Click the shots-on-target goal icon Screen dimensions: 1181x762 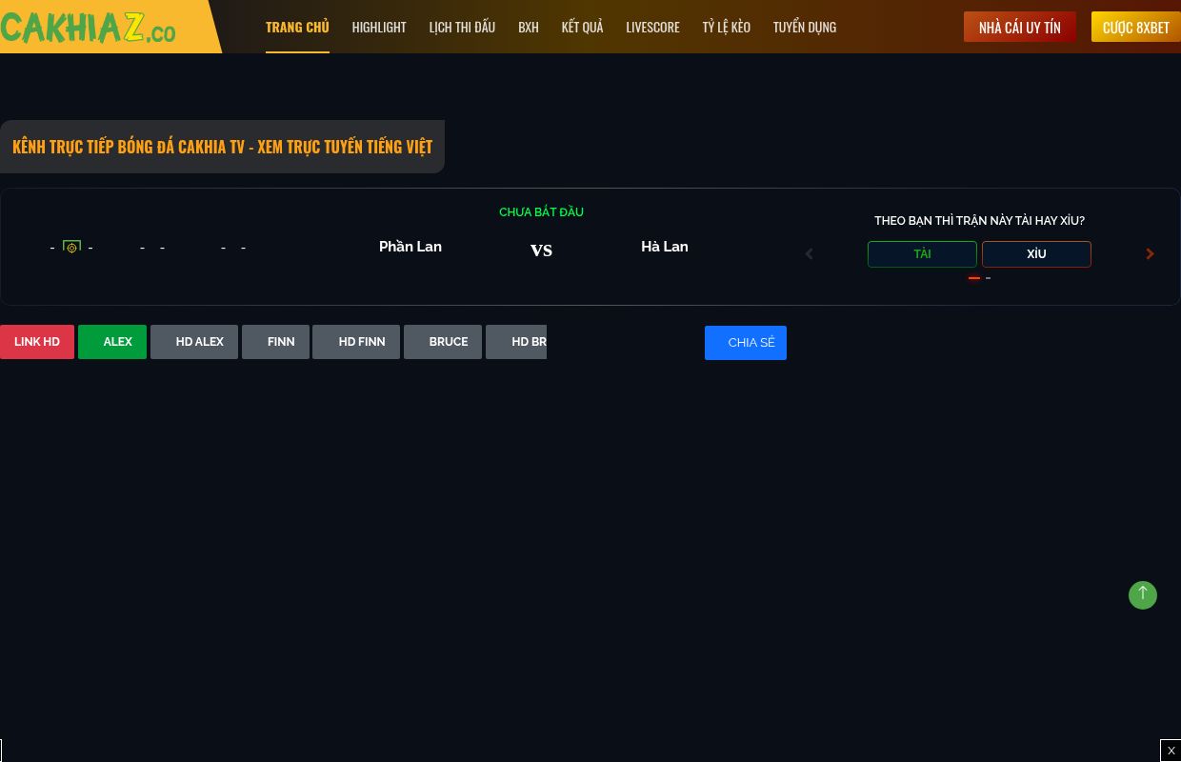tap(71, 248)
